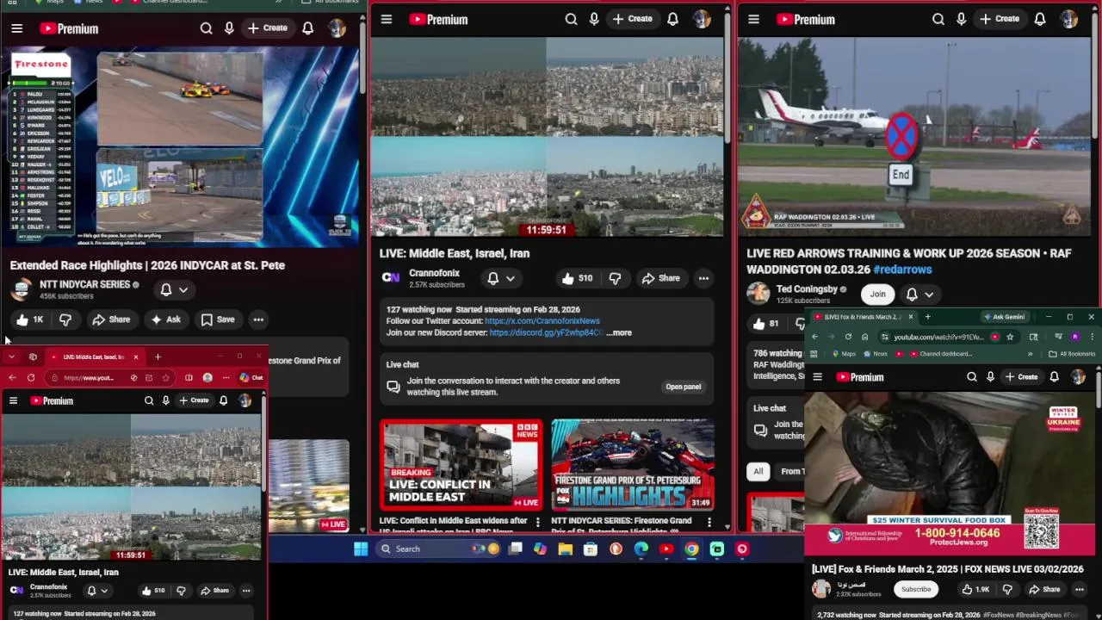Open Windows Start menu
The width and height of the screenshot is (1102, 620).
361,549
